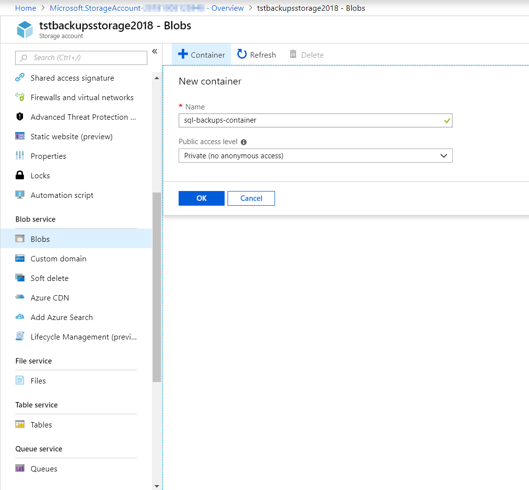Select Tables text under Table service
Screen dimensions: 529x490
(x=41, y=425)
